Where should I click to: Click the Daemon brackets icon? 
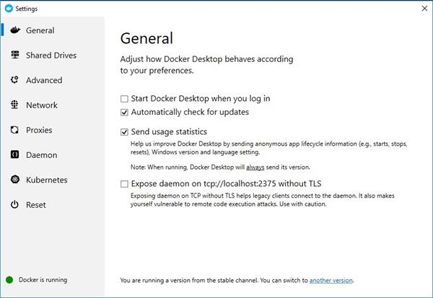tap(14, 155)
